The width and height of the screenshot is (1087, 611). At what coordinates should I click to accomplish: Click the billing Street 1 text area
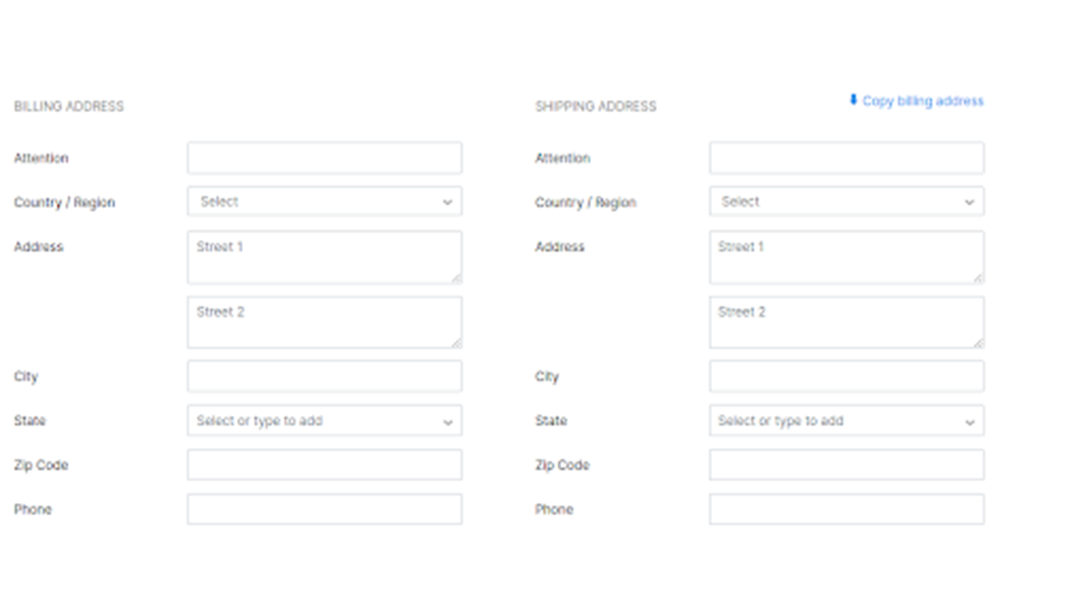coord(324,257)
